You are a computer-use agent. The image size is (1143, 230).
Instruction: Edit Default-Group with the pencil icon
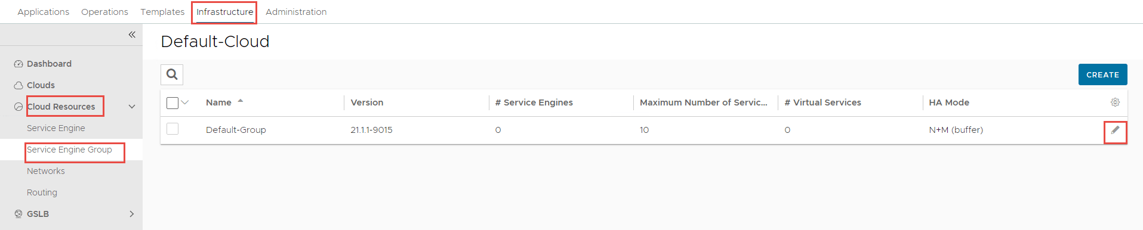point(1115,130)
